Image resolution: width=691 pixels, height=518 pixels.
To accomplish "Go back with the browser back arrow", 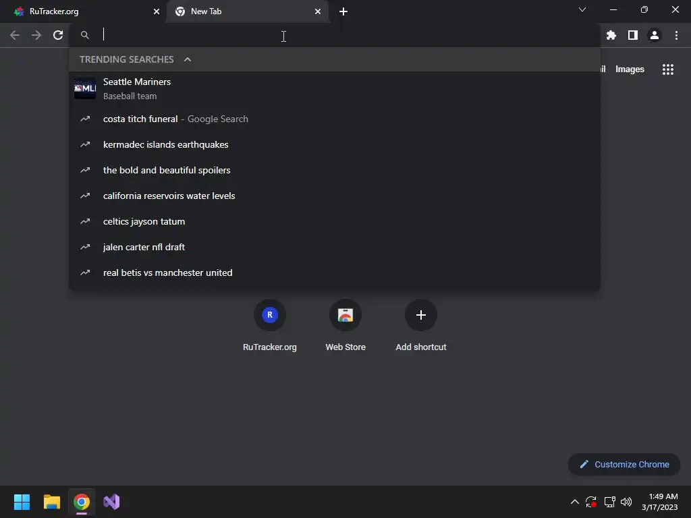I will pyautogui.click(x=15, y=35).
